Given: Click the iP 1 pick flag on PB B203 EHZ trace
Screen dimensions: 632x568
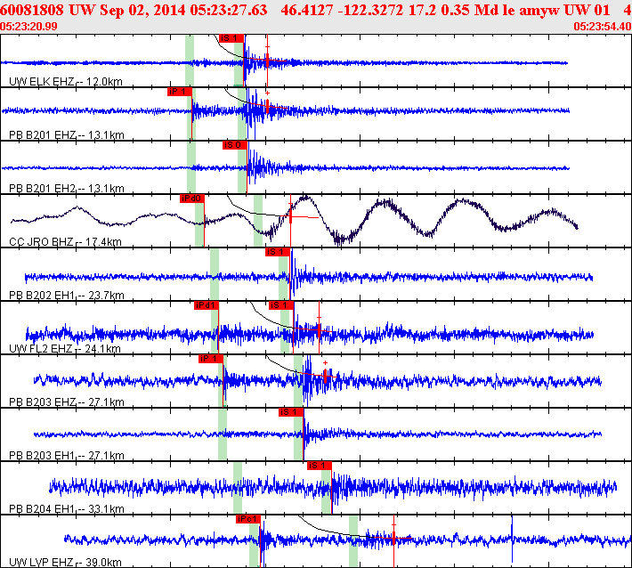Looking at the screenshot, I should [x=211, y=359].
